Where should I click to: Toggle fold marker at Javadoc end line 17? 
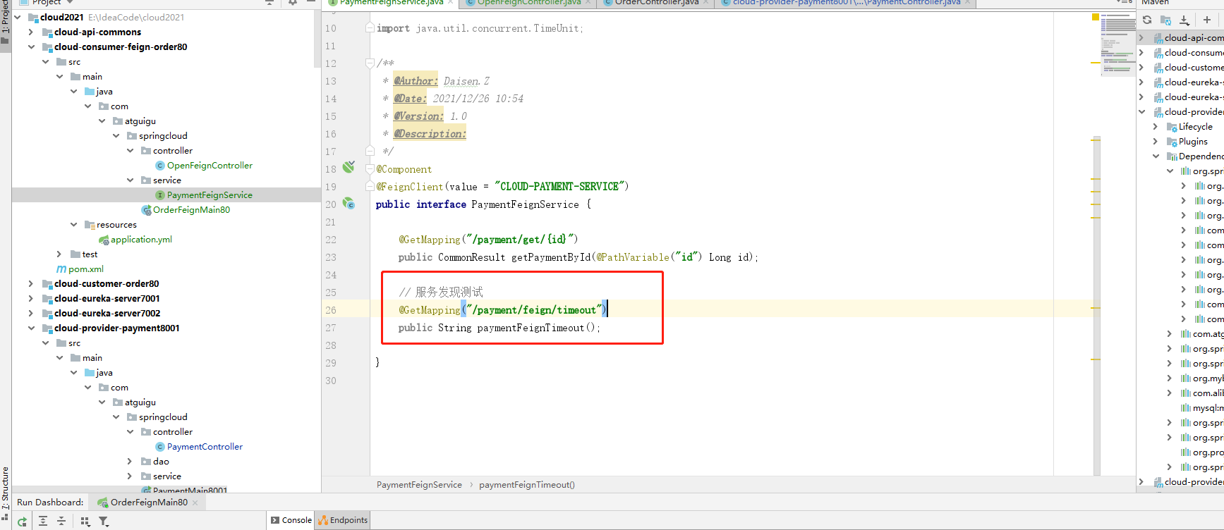(370, 150)
